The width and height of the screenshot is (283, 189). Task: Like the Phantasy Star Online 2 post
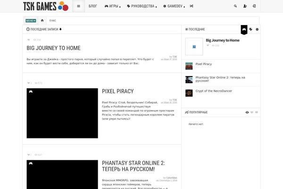pos(28,155)
